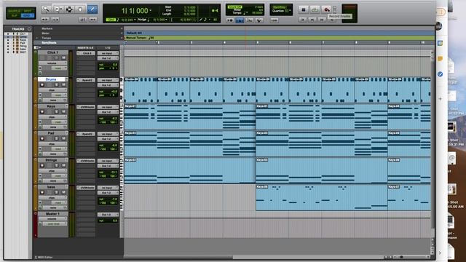Select the Zoomer tool
The height and width of the screenshot is (262, 466).
(x=46, y=9)
